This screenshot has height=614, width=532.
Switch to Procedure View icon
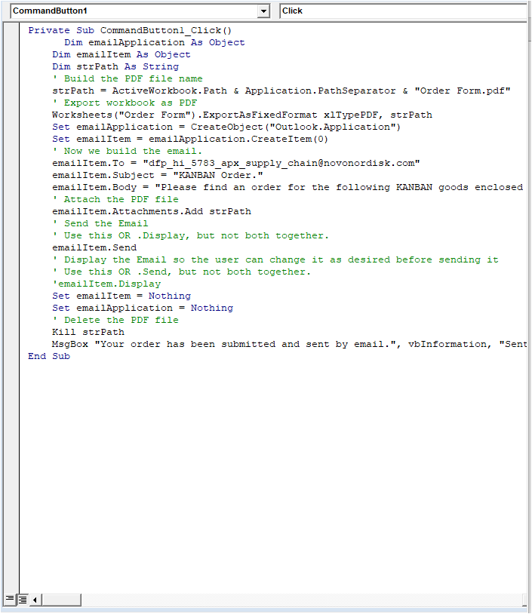coord(10,599)
